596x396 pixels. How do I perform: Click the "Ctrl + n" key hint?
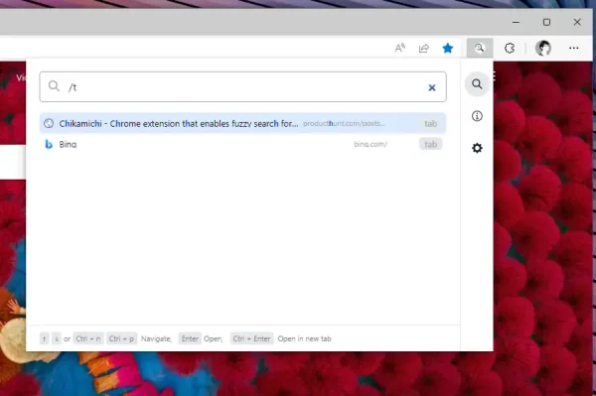click(88, 338)
